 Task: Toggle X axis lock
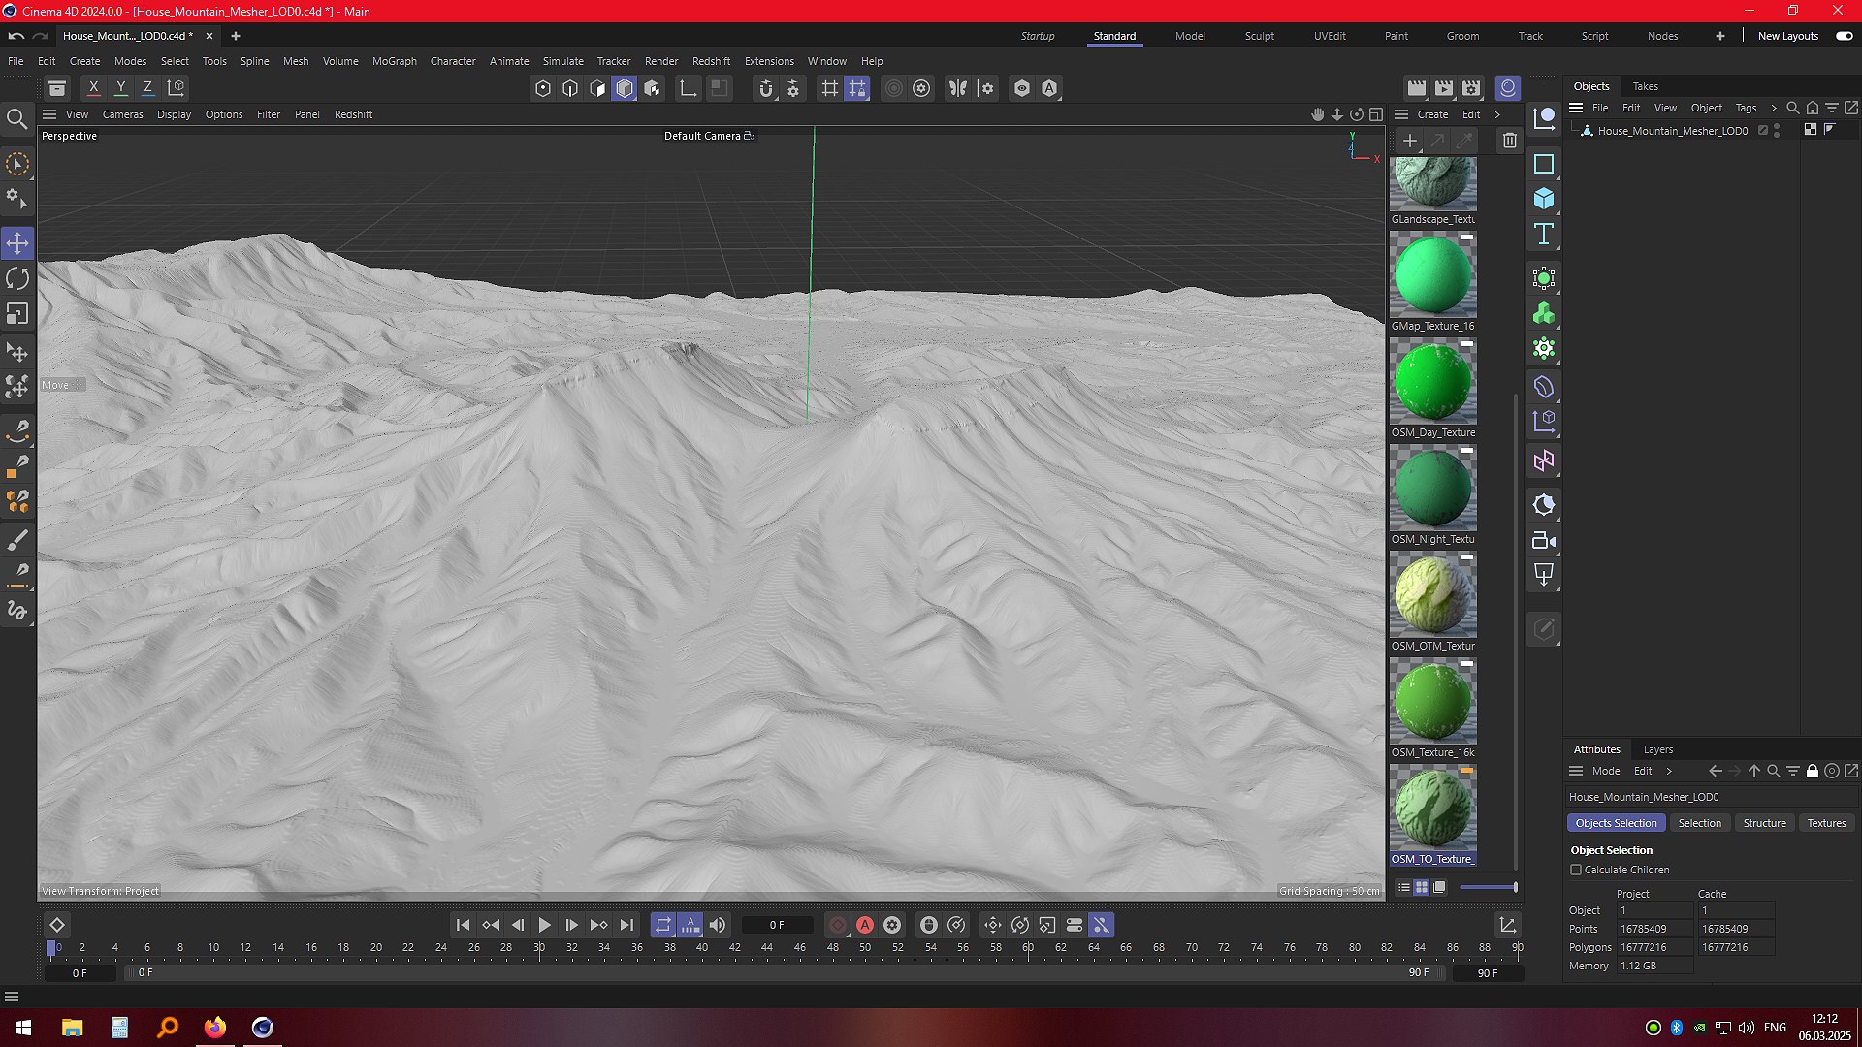click(93, 88)
